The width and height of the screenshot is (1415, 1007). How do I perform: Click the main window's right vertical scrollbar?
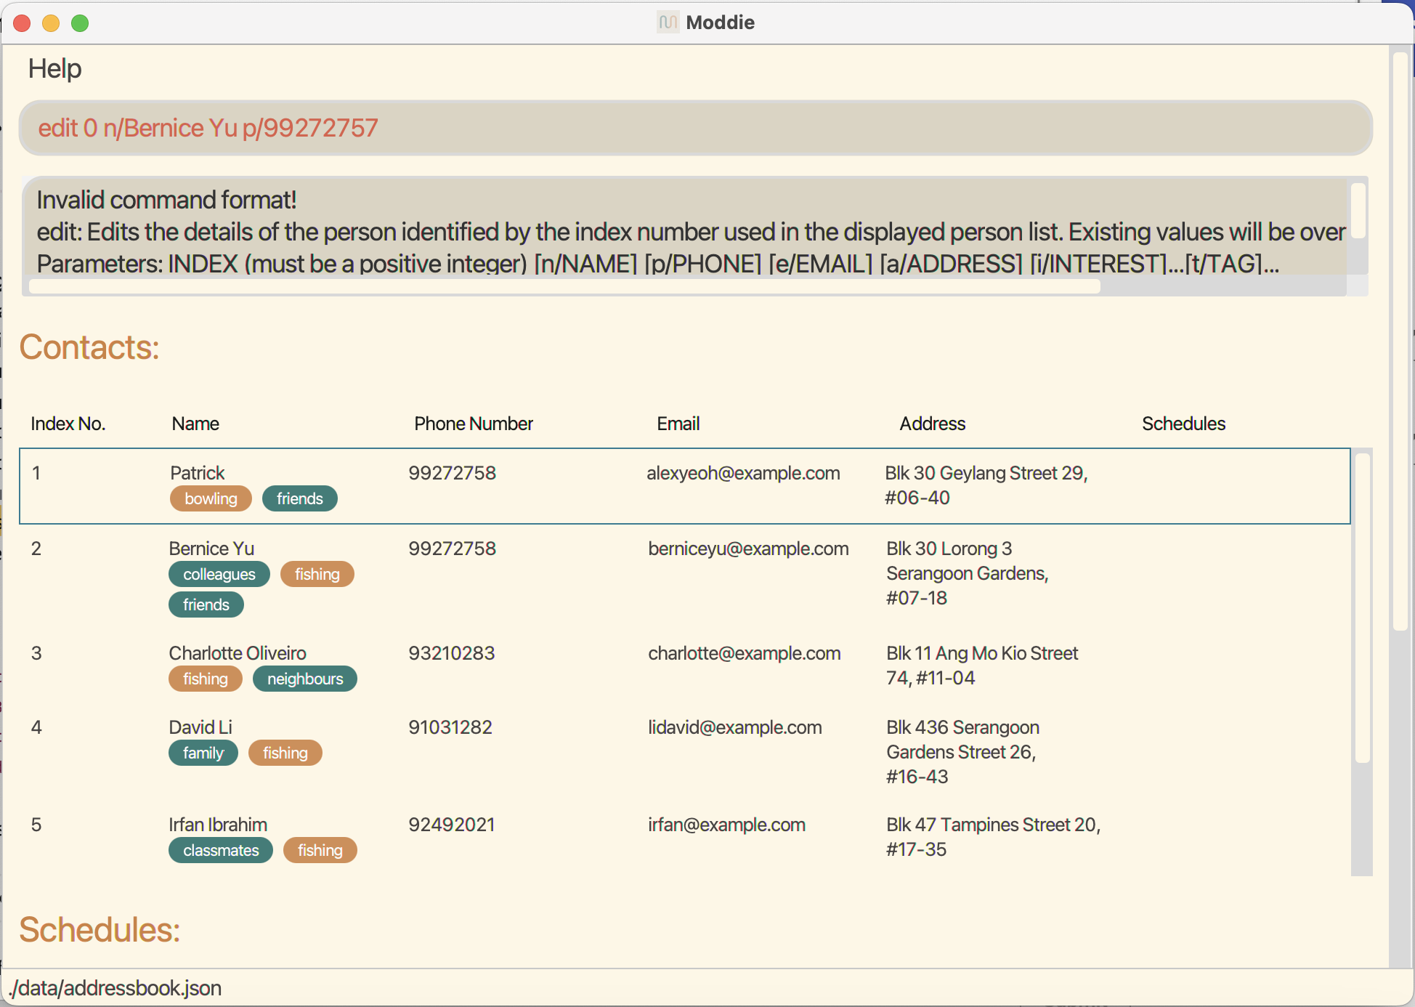click(x=1400, y=341)
